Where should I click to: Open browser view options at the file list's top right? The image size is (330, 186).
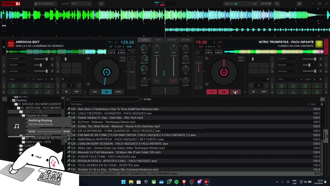click(x=322, y=99)
